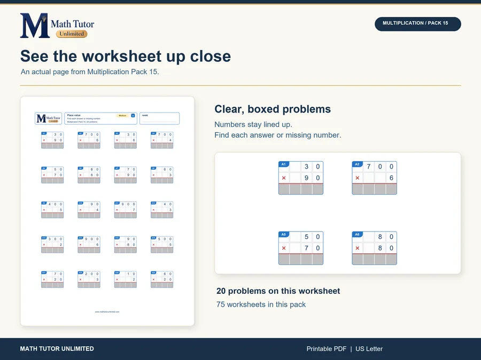This screenshot has height=360, width=481.
Task: Click the small 200 × 3 problem on the worksheet
Action: pos(89,279)
